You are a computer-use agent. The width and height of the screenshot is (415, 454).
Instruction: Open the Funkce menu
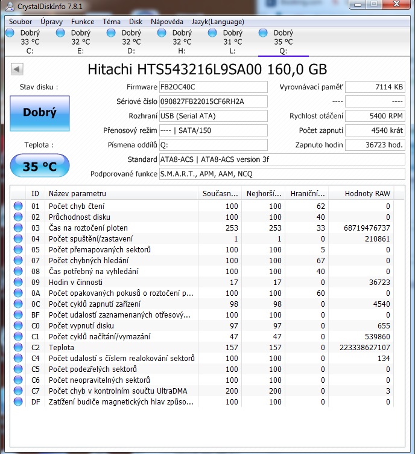point(83,21)
